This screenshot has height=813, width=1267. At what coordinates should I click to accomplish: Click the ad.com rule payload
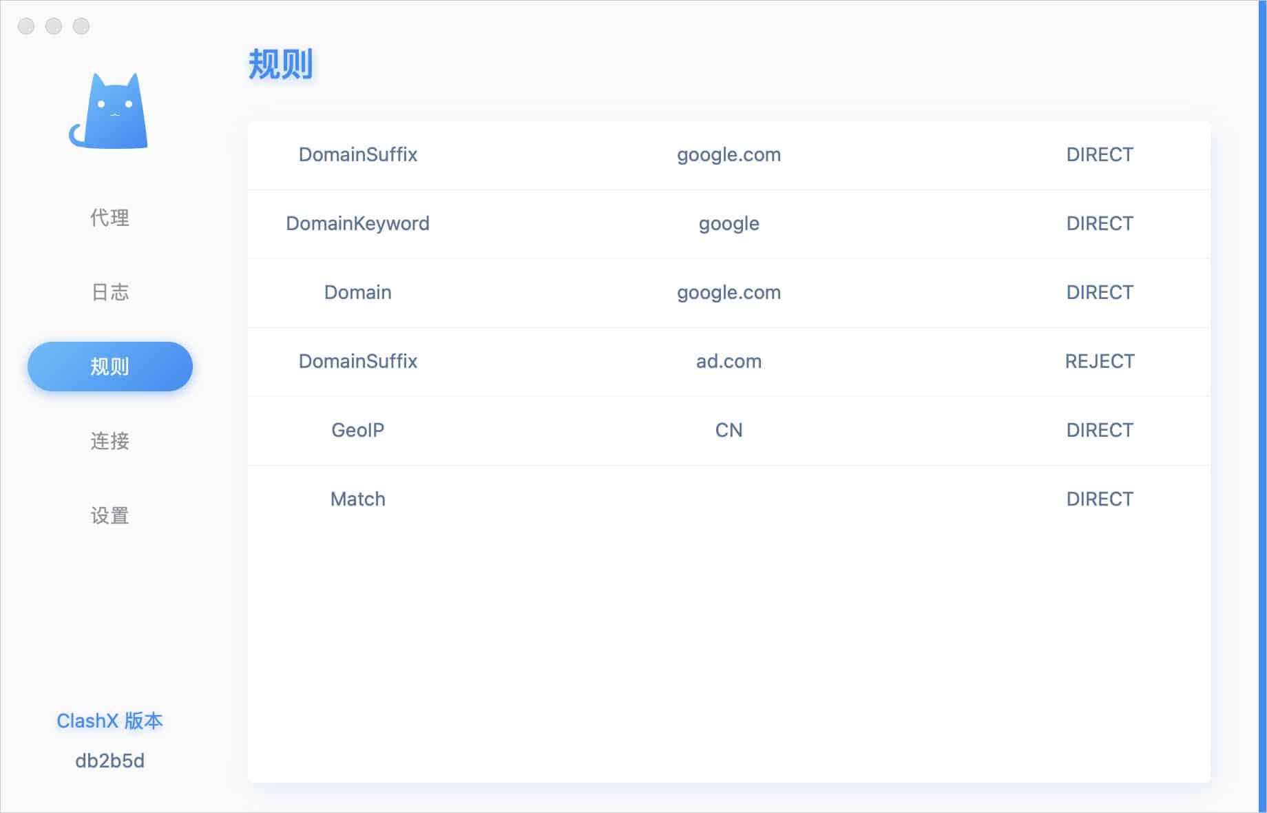[729, 361]
